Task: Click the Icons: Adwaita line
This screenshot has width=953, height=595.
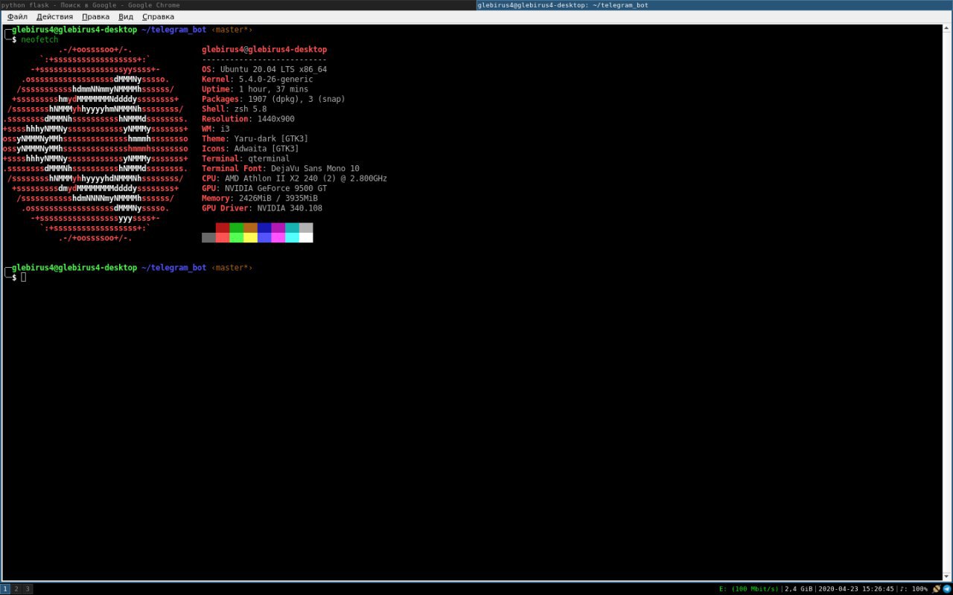Action: pos(250,149)
